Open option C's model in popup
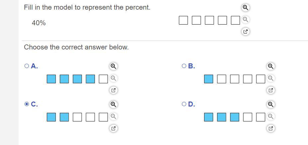Viewport: 308px width, 145px height. (113, 128)
